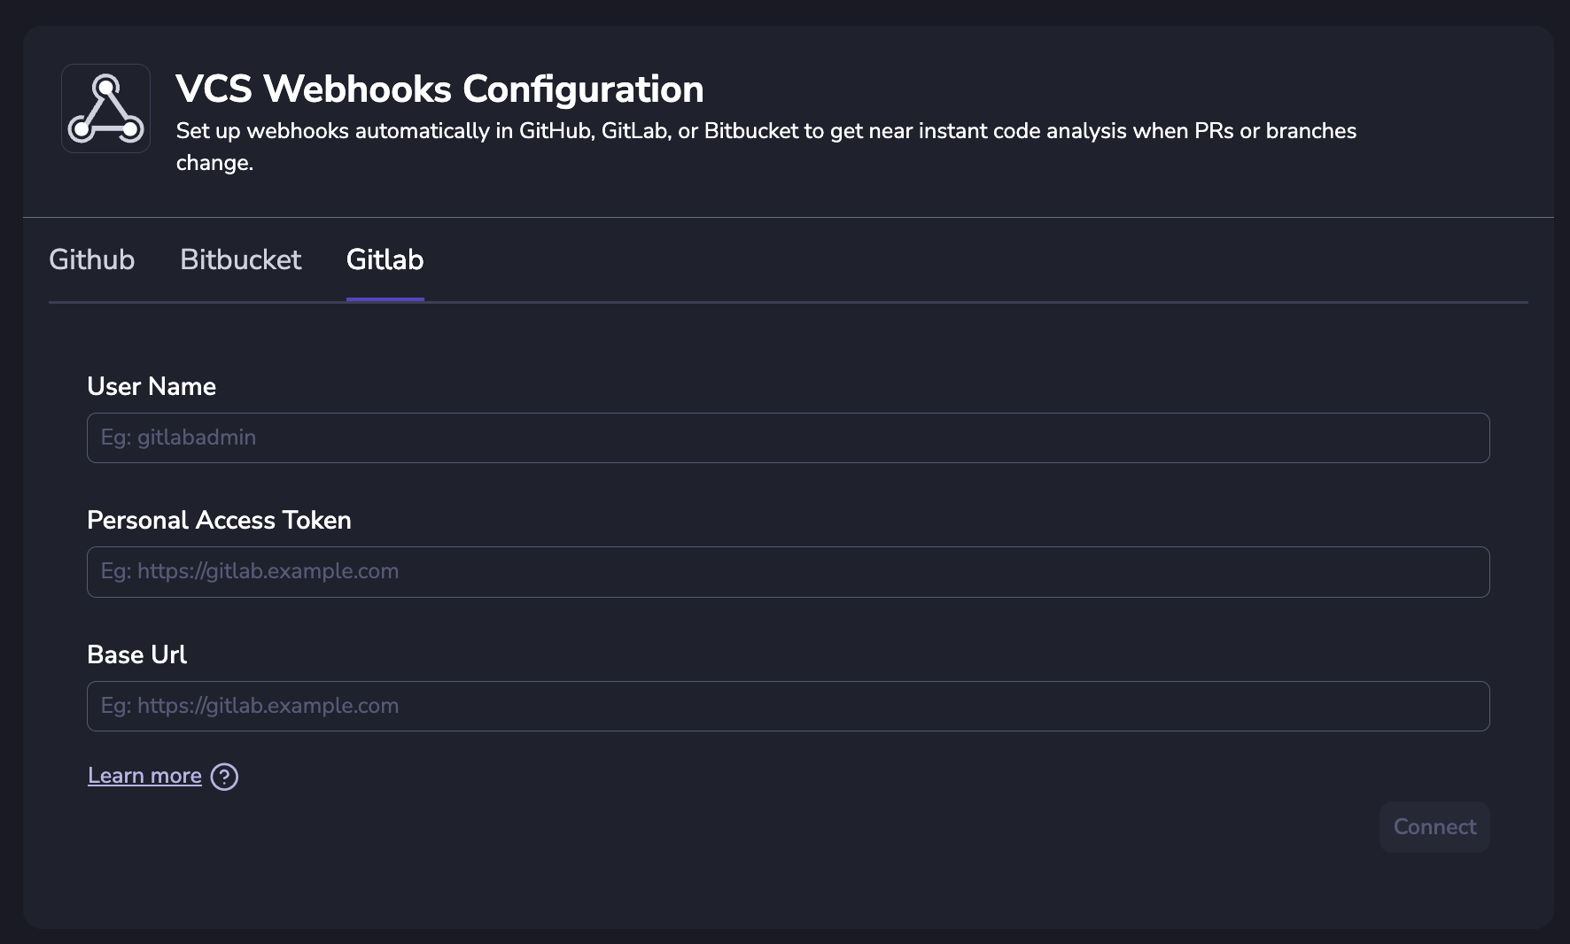The width and height of the screenshot is (1570, 944).
Task: Click the divider line below the header
Action: [788, 217]
